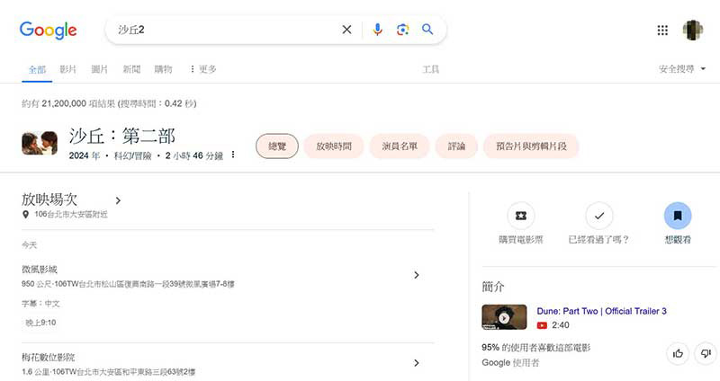Select the 演員名單 chip
This screenshot has height=381, width=720.
pos(400,146)
